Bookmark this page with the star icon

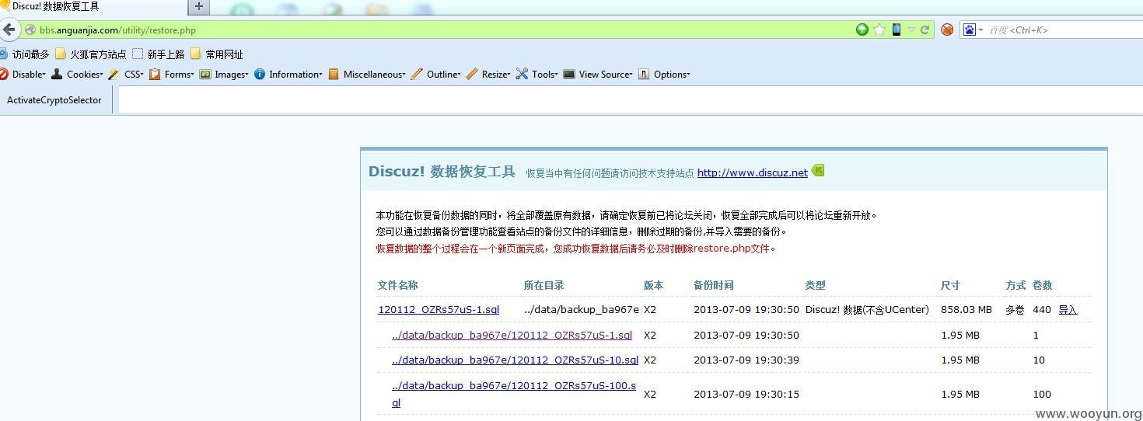pos(879,30)
